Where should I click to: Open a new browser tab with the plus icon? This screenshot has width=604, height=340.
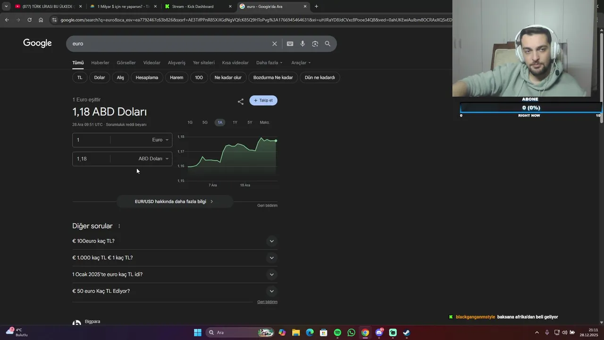pos(316,7)
